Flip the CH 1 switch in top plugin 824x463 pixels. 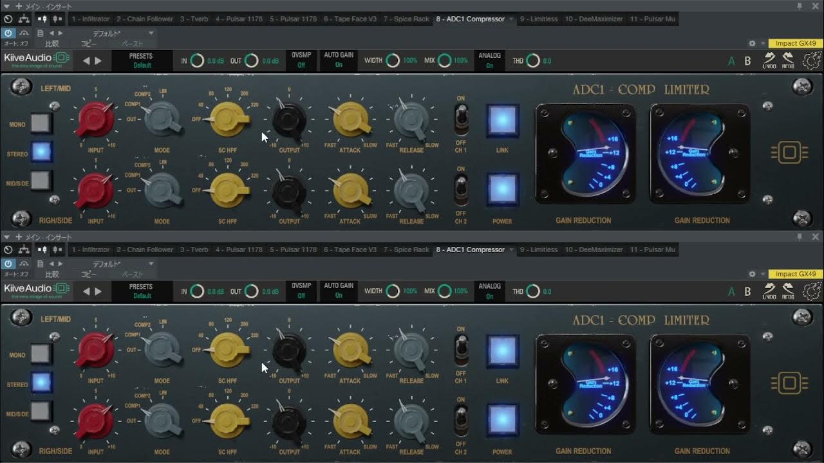tap(461, 118)
